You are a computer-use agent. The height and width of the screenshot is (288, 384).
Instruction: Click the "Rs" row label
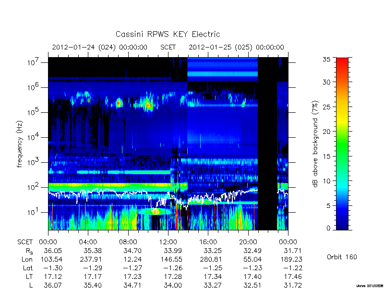click(29, 251)
